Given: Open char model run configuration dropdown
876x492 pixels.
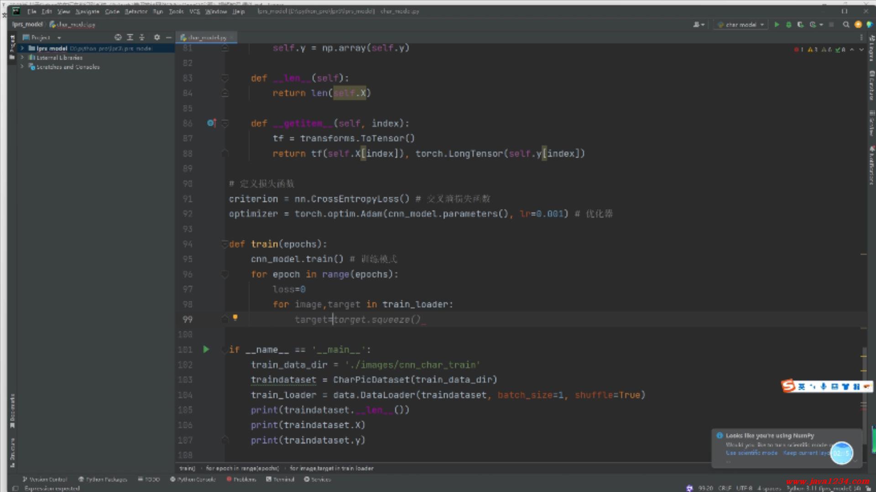Looking at the screenshot, I should pyautogui.click(x=741, y=25).
